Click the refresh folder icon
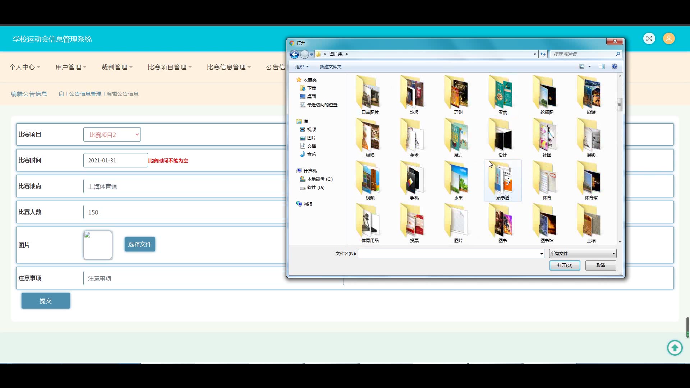This screenshot has height=388, width=690. click(543, 54)
